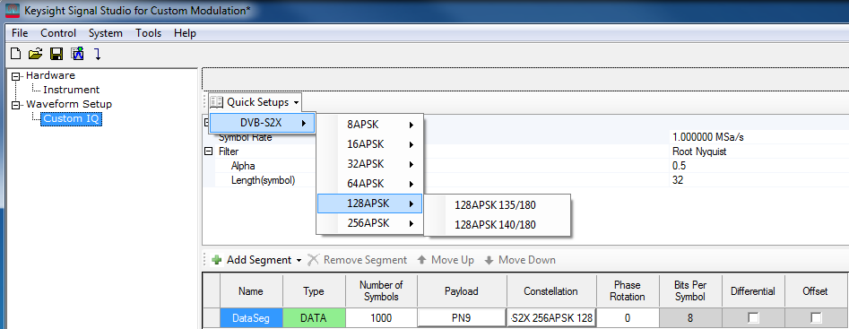
Task: Select the Hardware tree label
Action: pos(50,76)
